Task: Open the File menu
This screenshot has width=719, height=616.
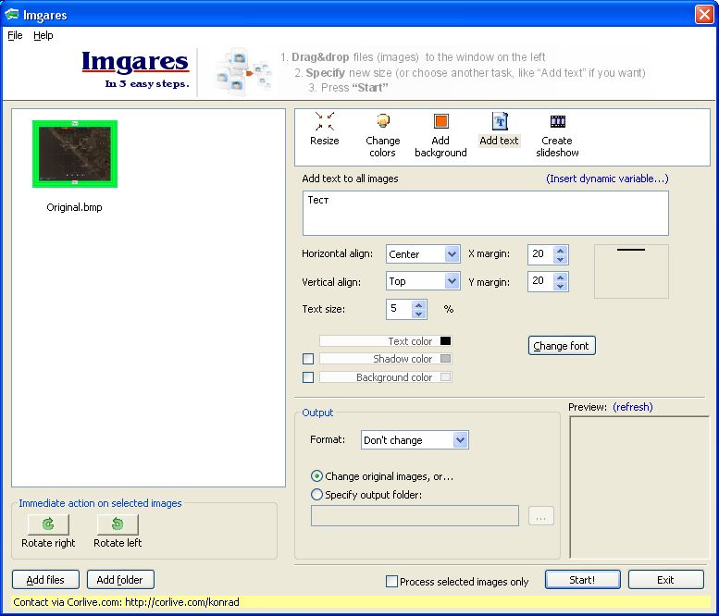Action: [15, 35]
